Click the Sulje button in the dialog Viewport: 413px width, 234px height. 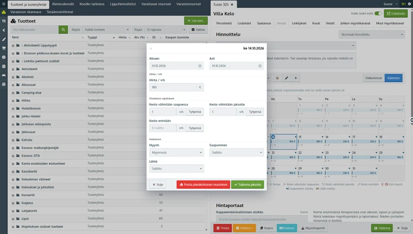[158, 185]
